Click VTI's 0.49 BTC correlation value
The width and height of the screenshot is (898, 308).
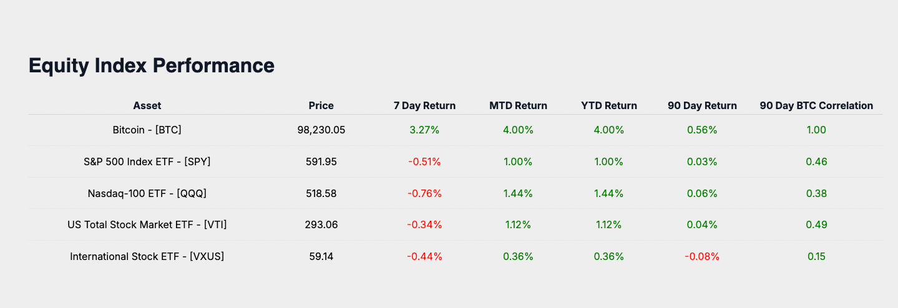pos(816,224)
